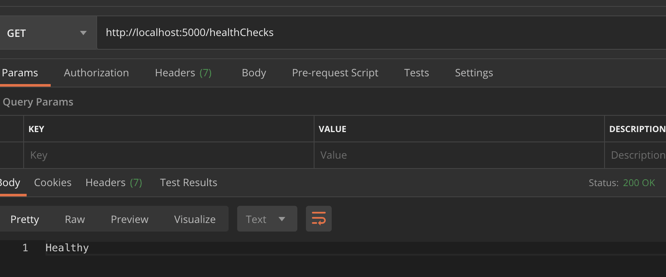The width and height of the screenshot is (666, 277).
Task: Select the Visualize response view
Action: point(195,219)
